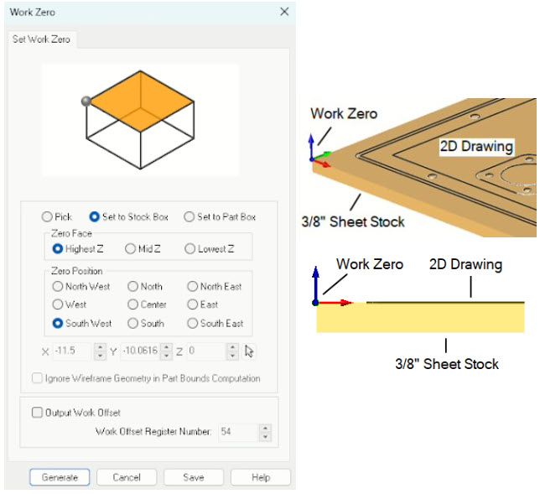Choose Lowest Z zero face
Viewport: 540px width, 494px height.
(190, 248)
